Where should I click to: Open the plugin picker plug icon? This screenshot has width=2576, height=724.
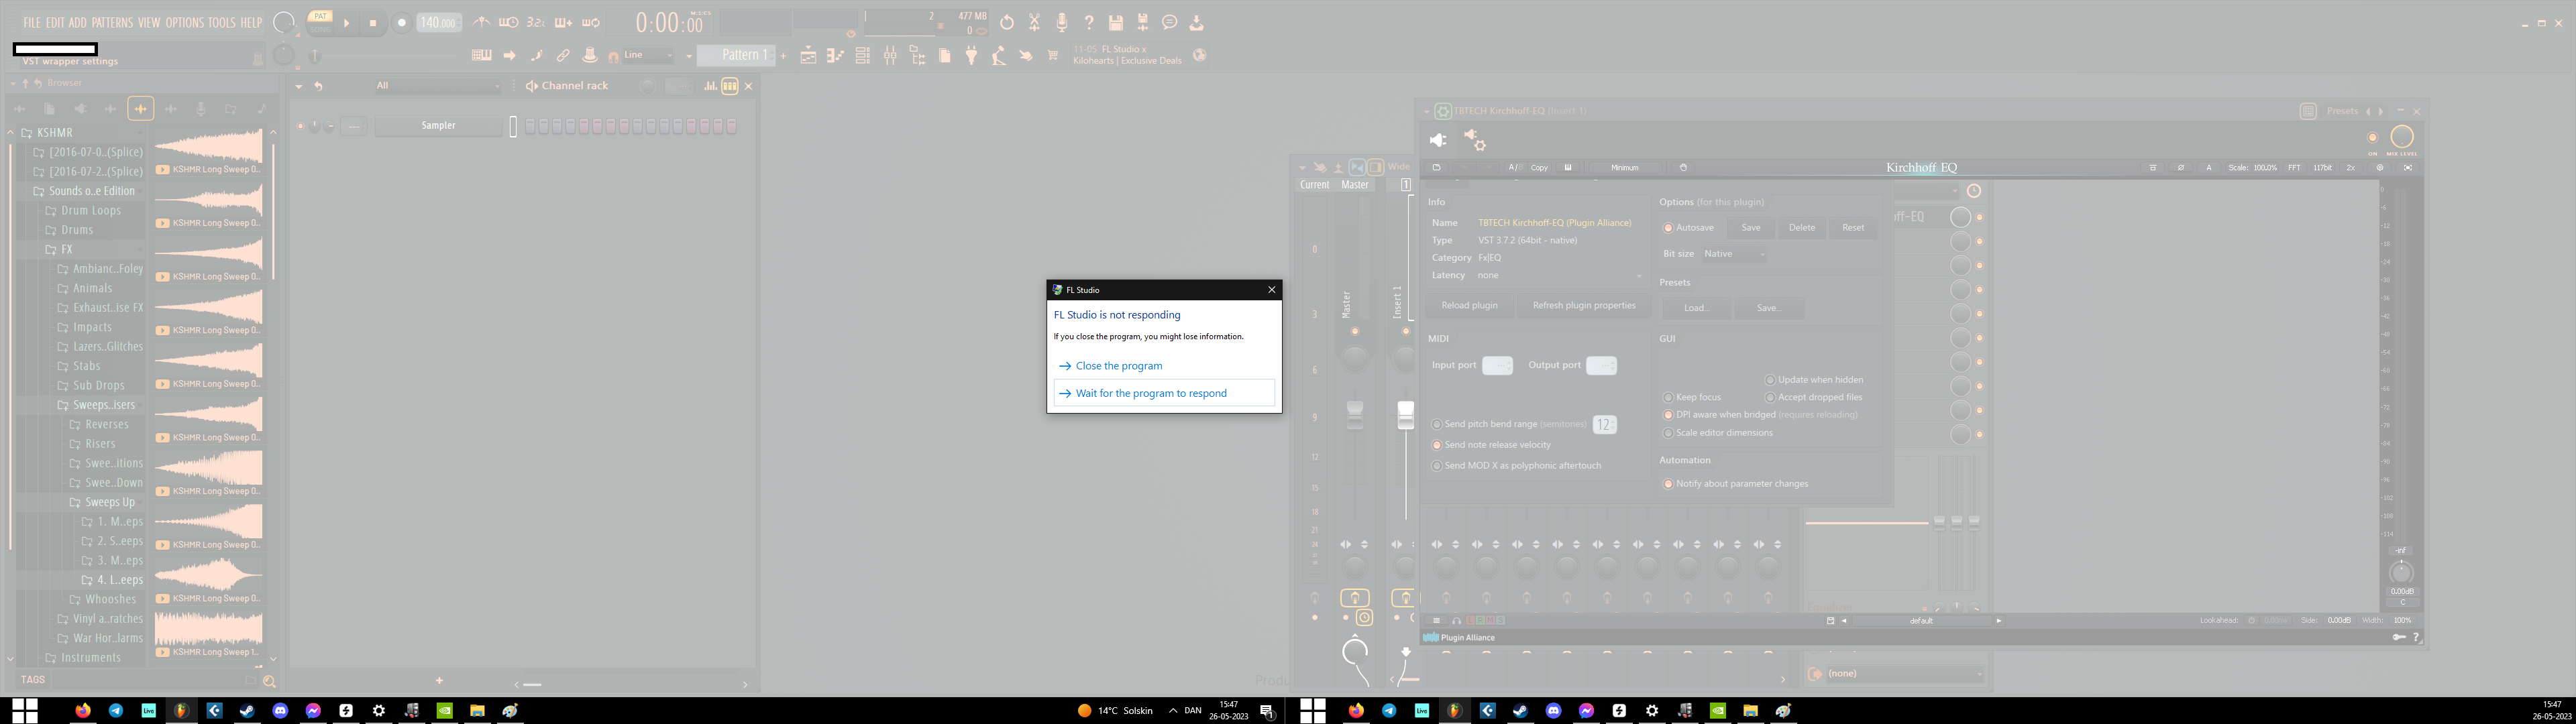point(971,55)
